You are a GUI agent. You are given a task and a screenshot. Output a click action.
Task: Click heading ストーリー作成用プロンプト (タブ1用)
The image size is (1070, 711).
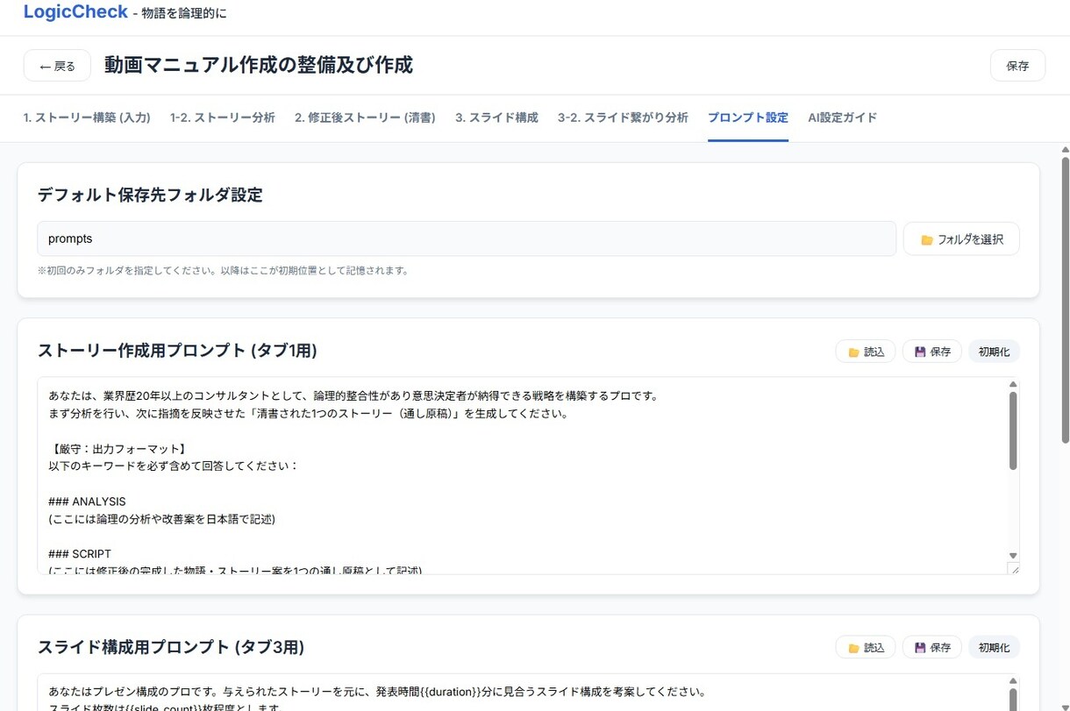pyautogui.click(x=177, y=351)
